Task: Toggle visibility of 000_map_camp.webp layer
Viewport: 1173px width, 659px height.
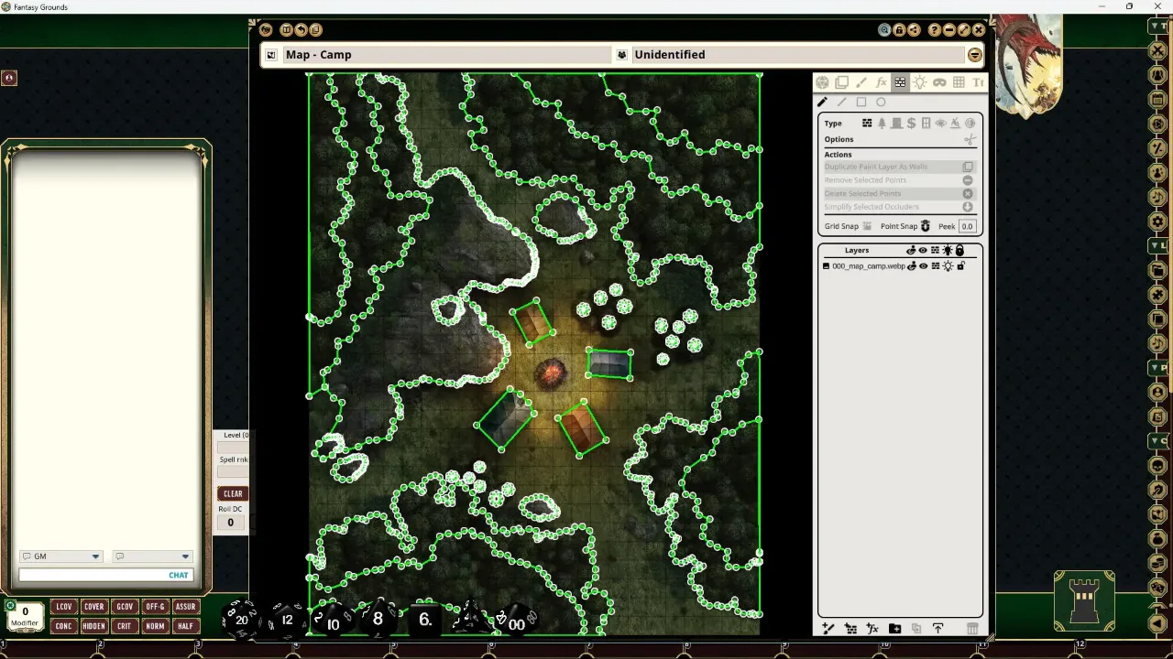Action: tap(923, 266)
